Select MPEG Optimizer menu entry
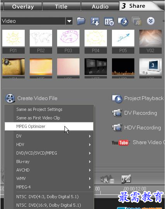This screenshot has width=166, height=209. point(49,126)
